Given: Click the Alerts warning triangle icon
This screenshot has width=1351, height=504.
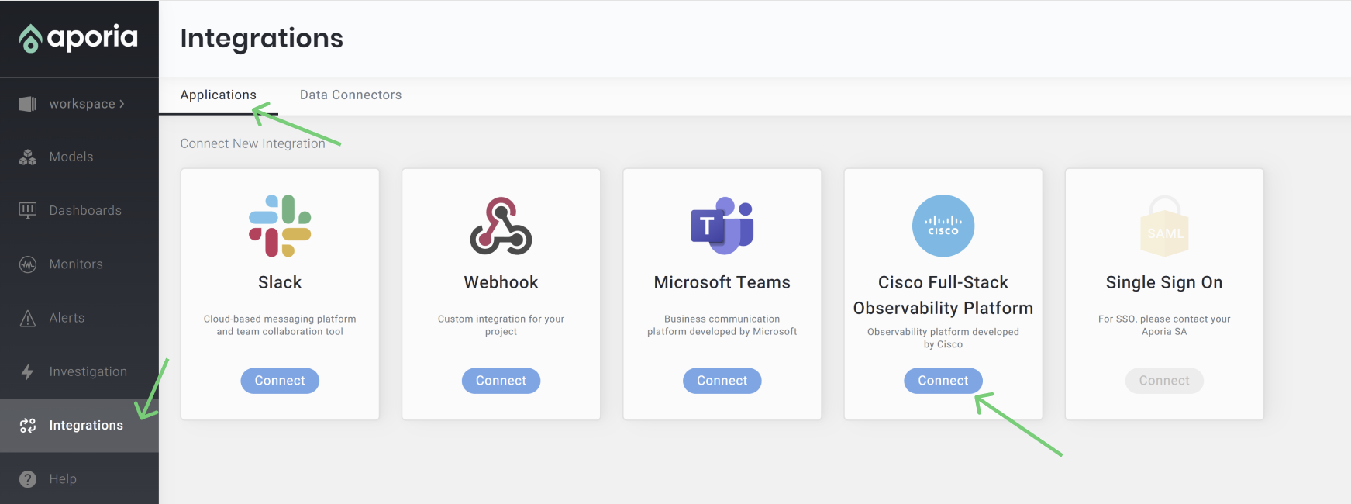Looking at the screenshot, I should click(x=28, y=318).
